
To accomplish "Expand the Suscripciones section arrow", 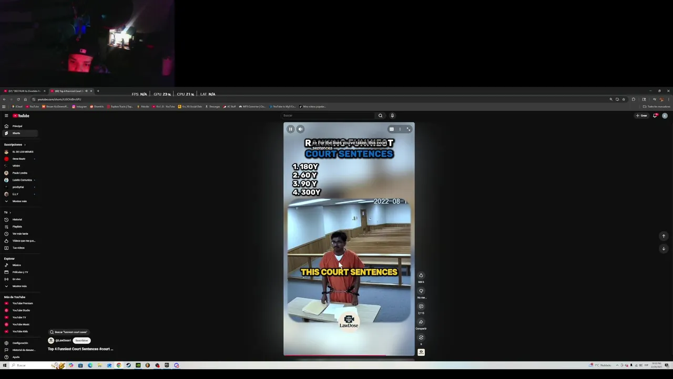I will [25, 145].
